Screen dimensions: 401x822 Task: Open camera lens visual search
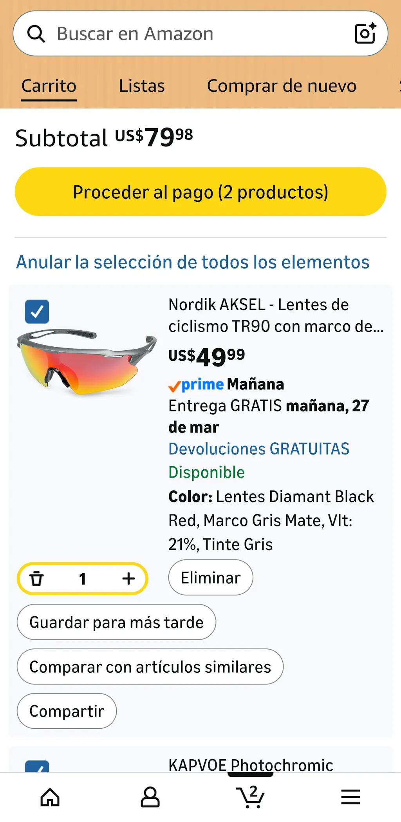tap(365, 34)
